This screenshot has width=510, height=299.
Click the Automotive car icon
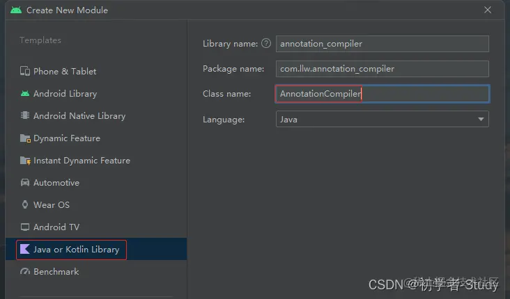tap(25, 182)
